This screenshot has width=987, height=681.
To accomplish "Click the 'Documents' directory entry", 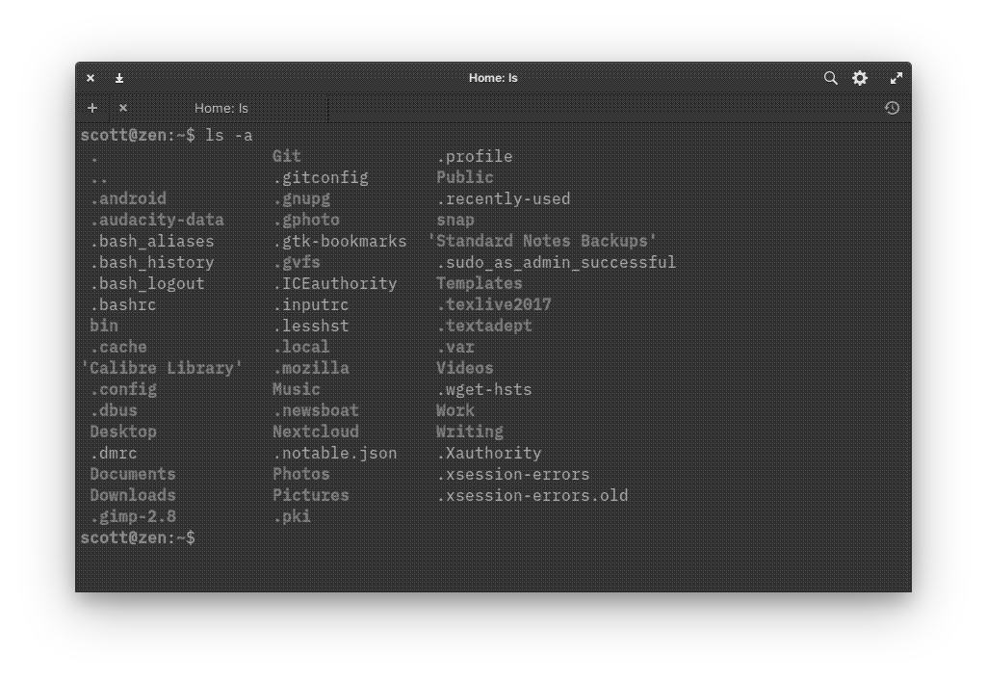I will [133, 474].
